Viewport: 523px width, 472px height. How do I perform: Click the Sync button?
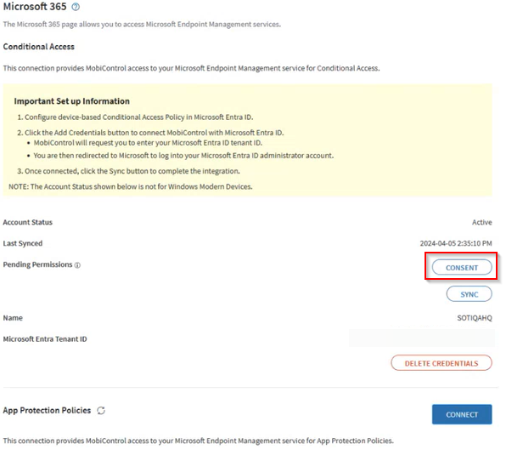pyautogui.click(x=469, y=294)
